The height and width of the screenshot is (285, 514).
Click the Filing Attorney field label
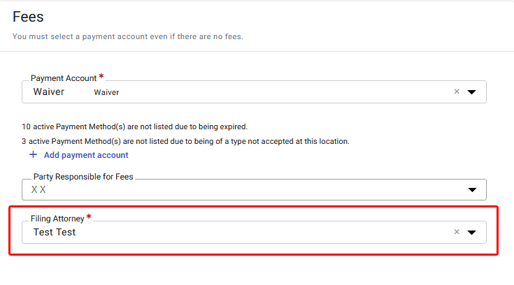[57, 219]
